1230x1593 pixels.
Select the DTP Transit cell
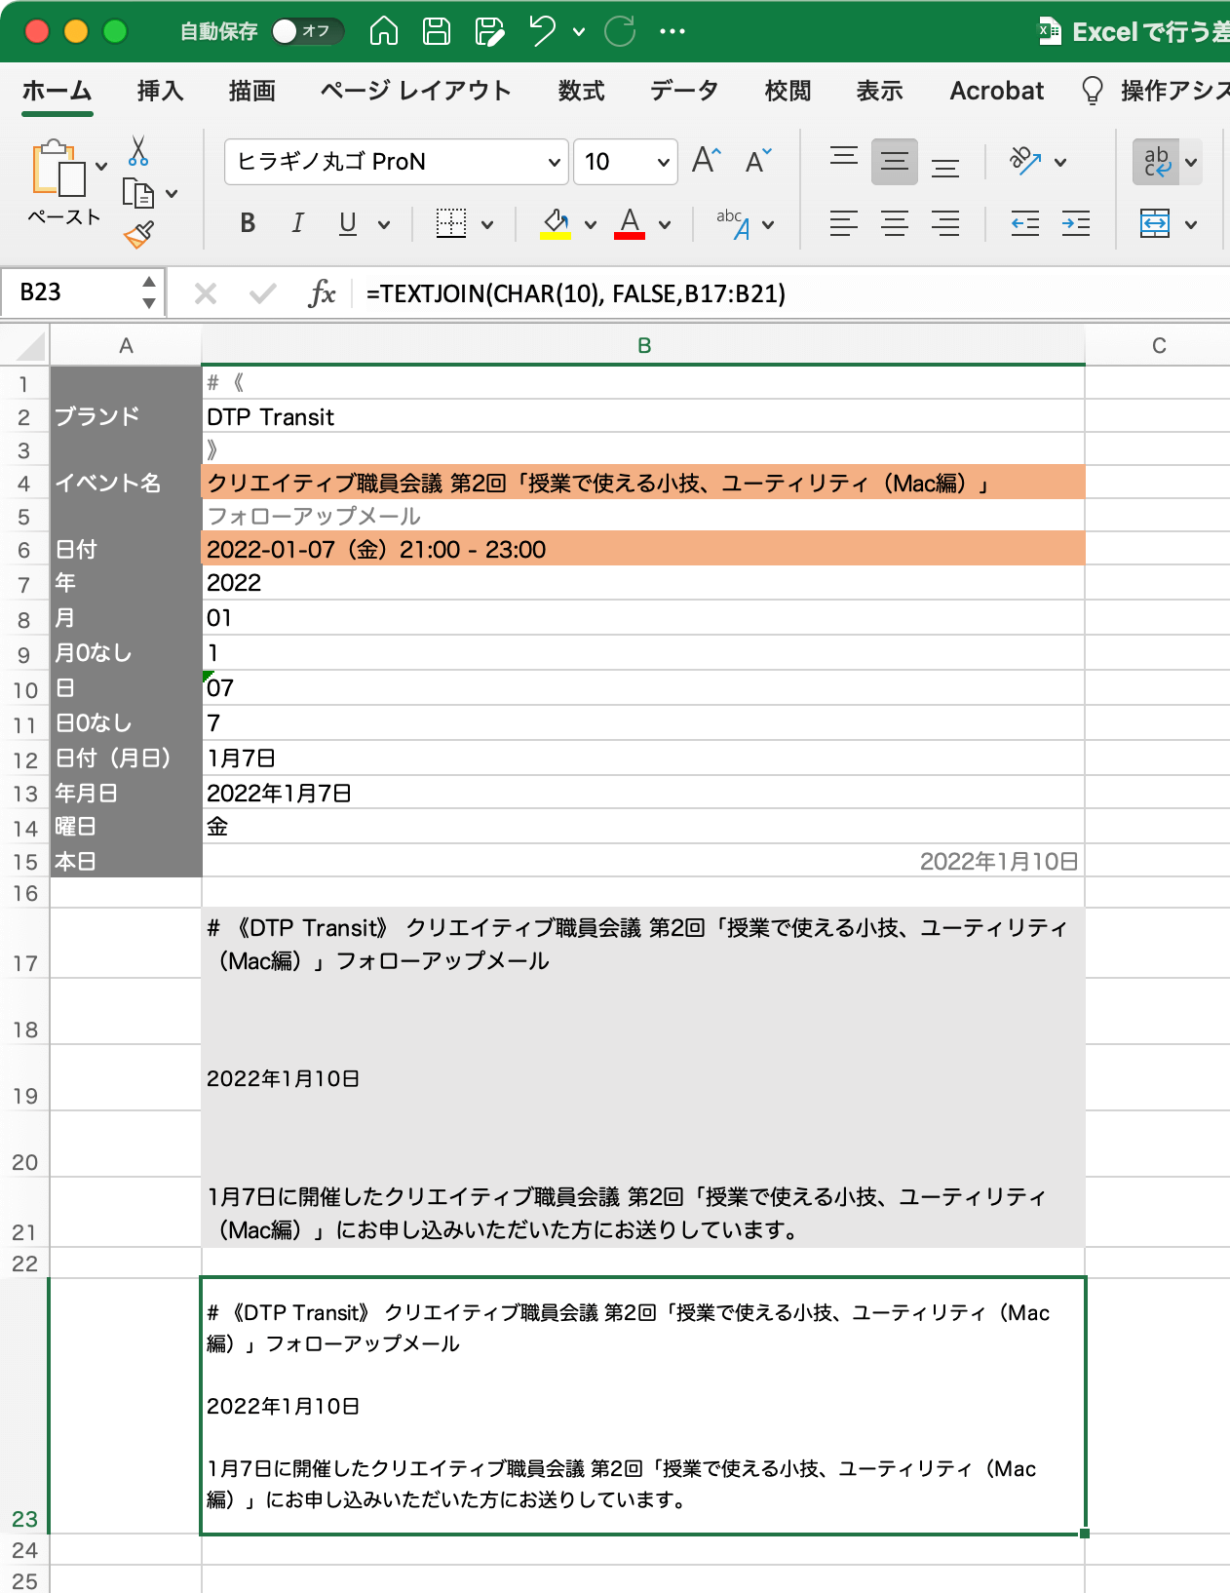pos(643,417)
